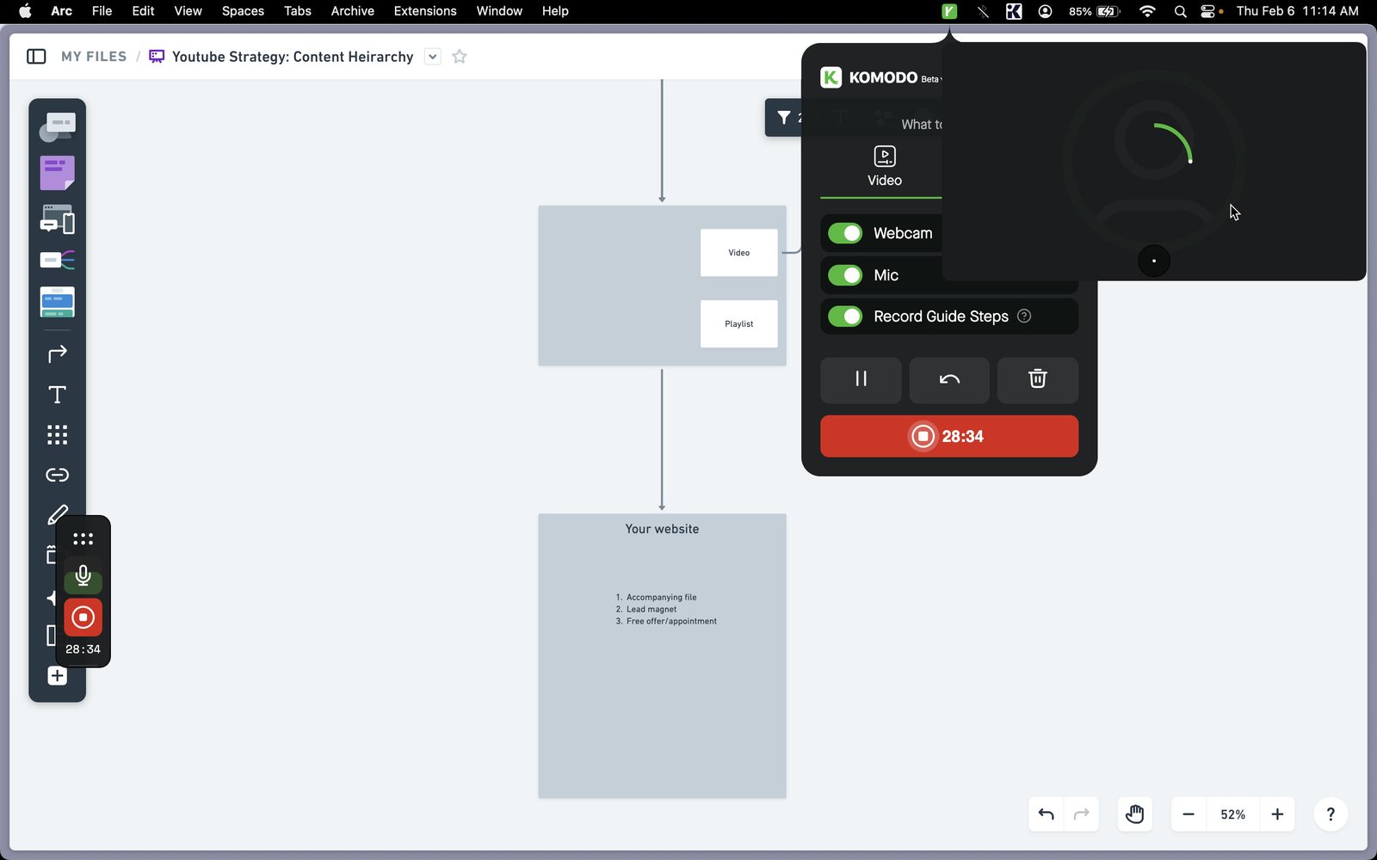Toggle Webcam switch off

tap(845, 233)
